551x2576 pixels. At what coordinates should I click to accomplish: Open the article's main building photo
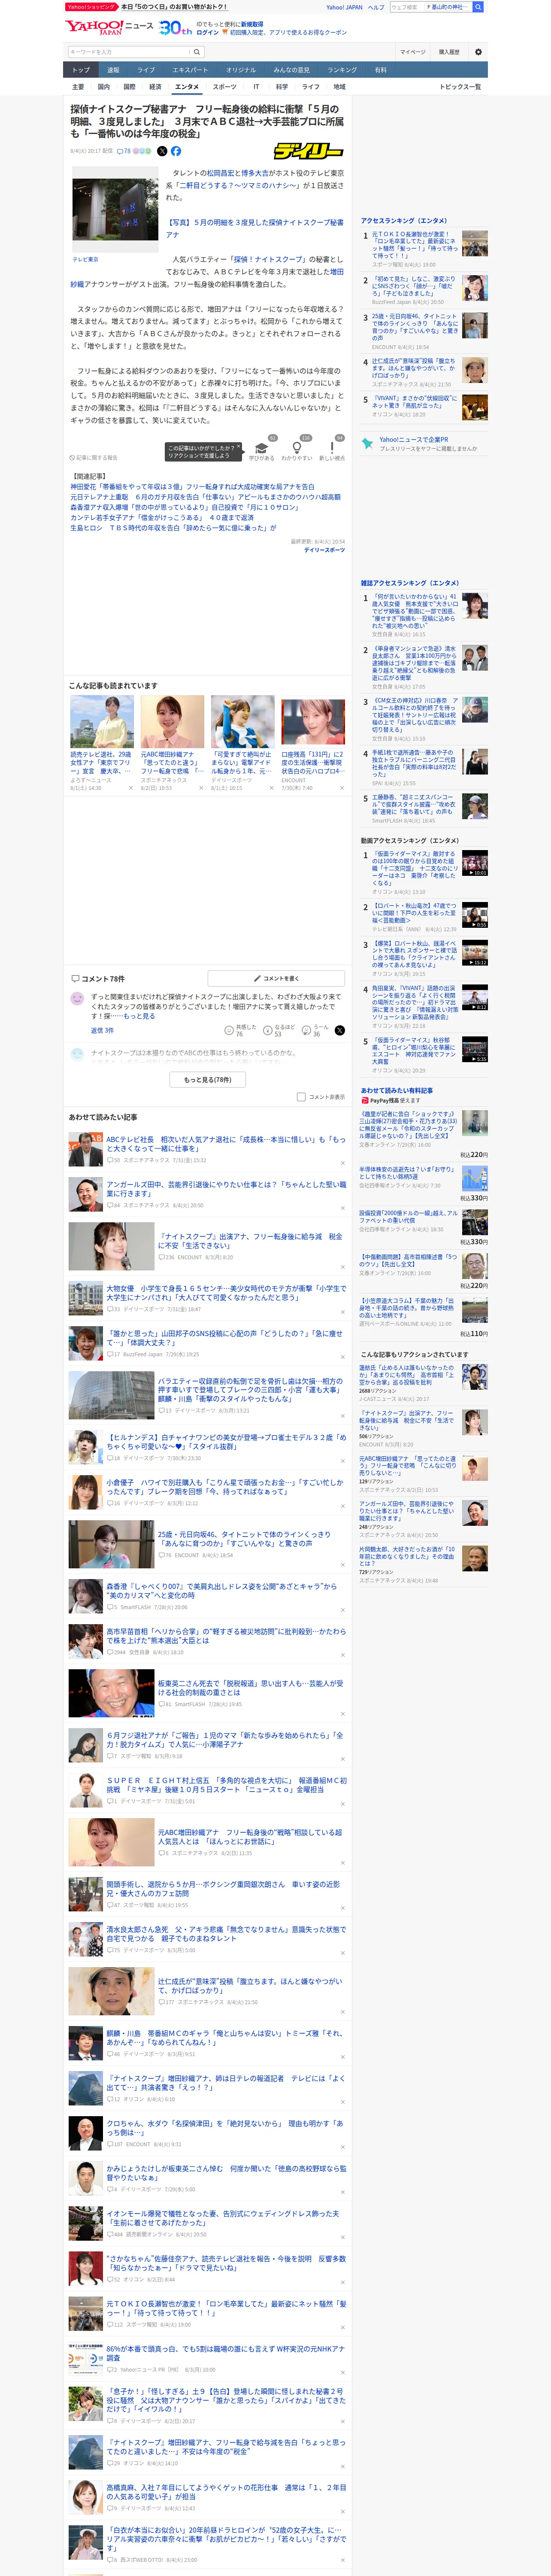pos(115,209)
